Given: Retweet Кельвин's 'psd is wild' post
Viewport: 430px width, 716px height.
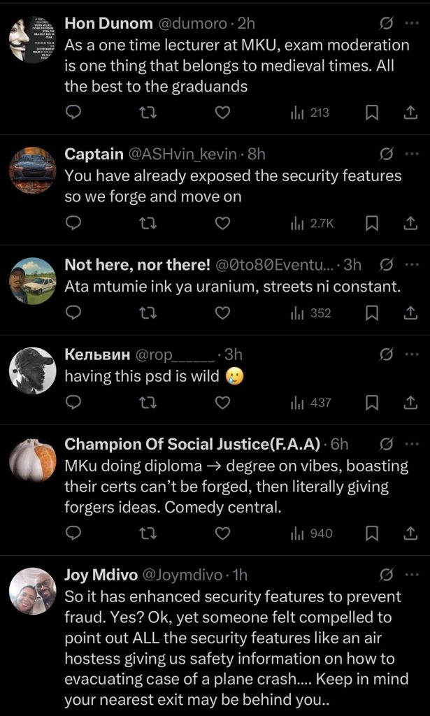Looking at the screenshot, I should click(148, 402).
